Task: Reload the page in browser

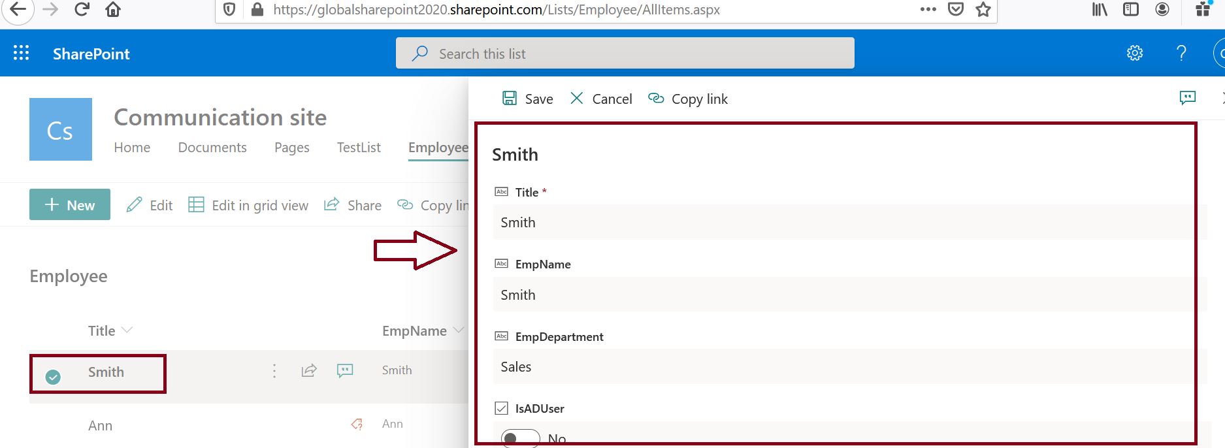Action: click(82, 10)
